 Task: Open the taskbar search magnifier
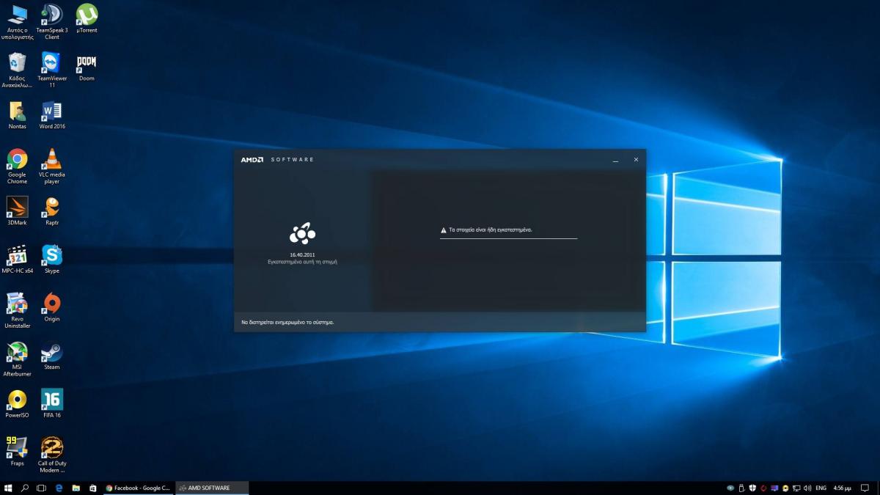(x=25, y=488)
